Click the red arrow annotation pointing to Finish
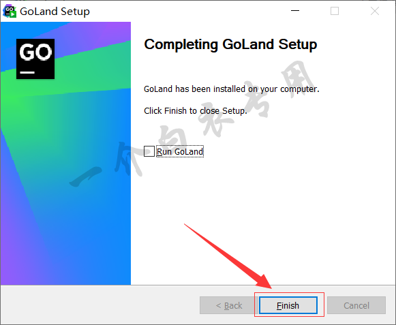 point(228,256)
